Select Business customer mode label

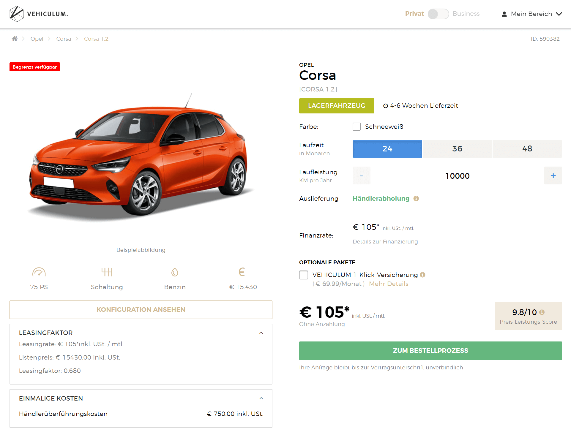(466, 14)
